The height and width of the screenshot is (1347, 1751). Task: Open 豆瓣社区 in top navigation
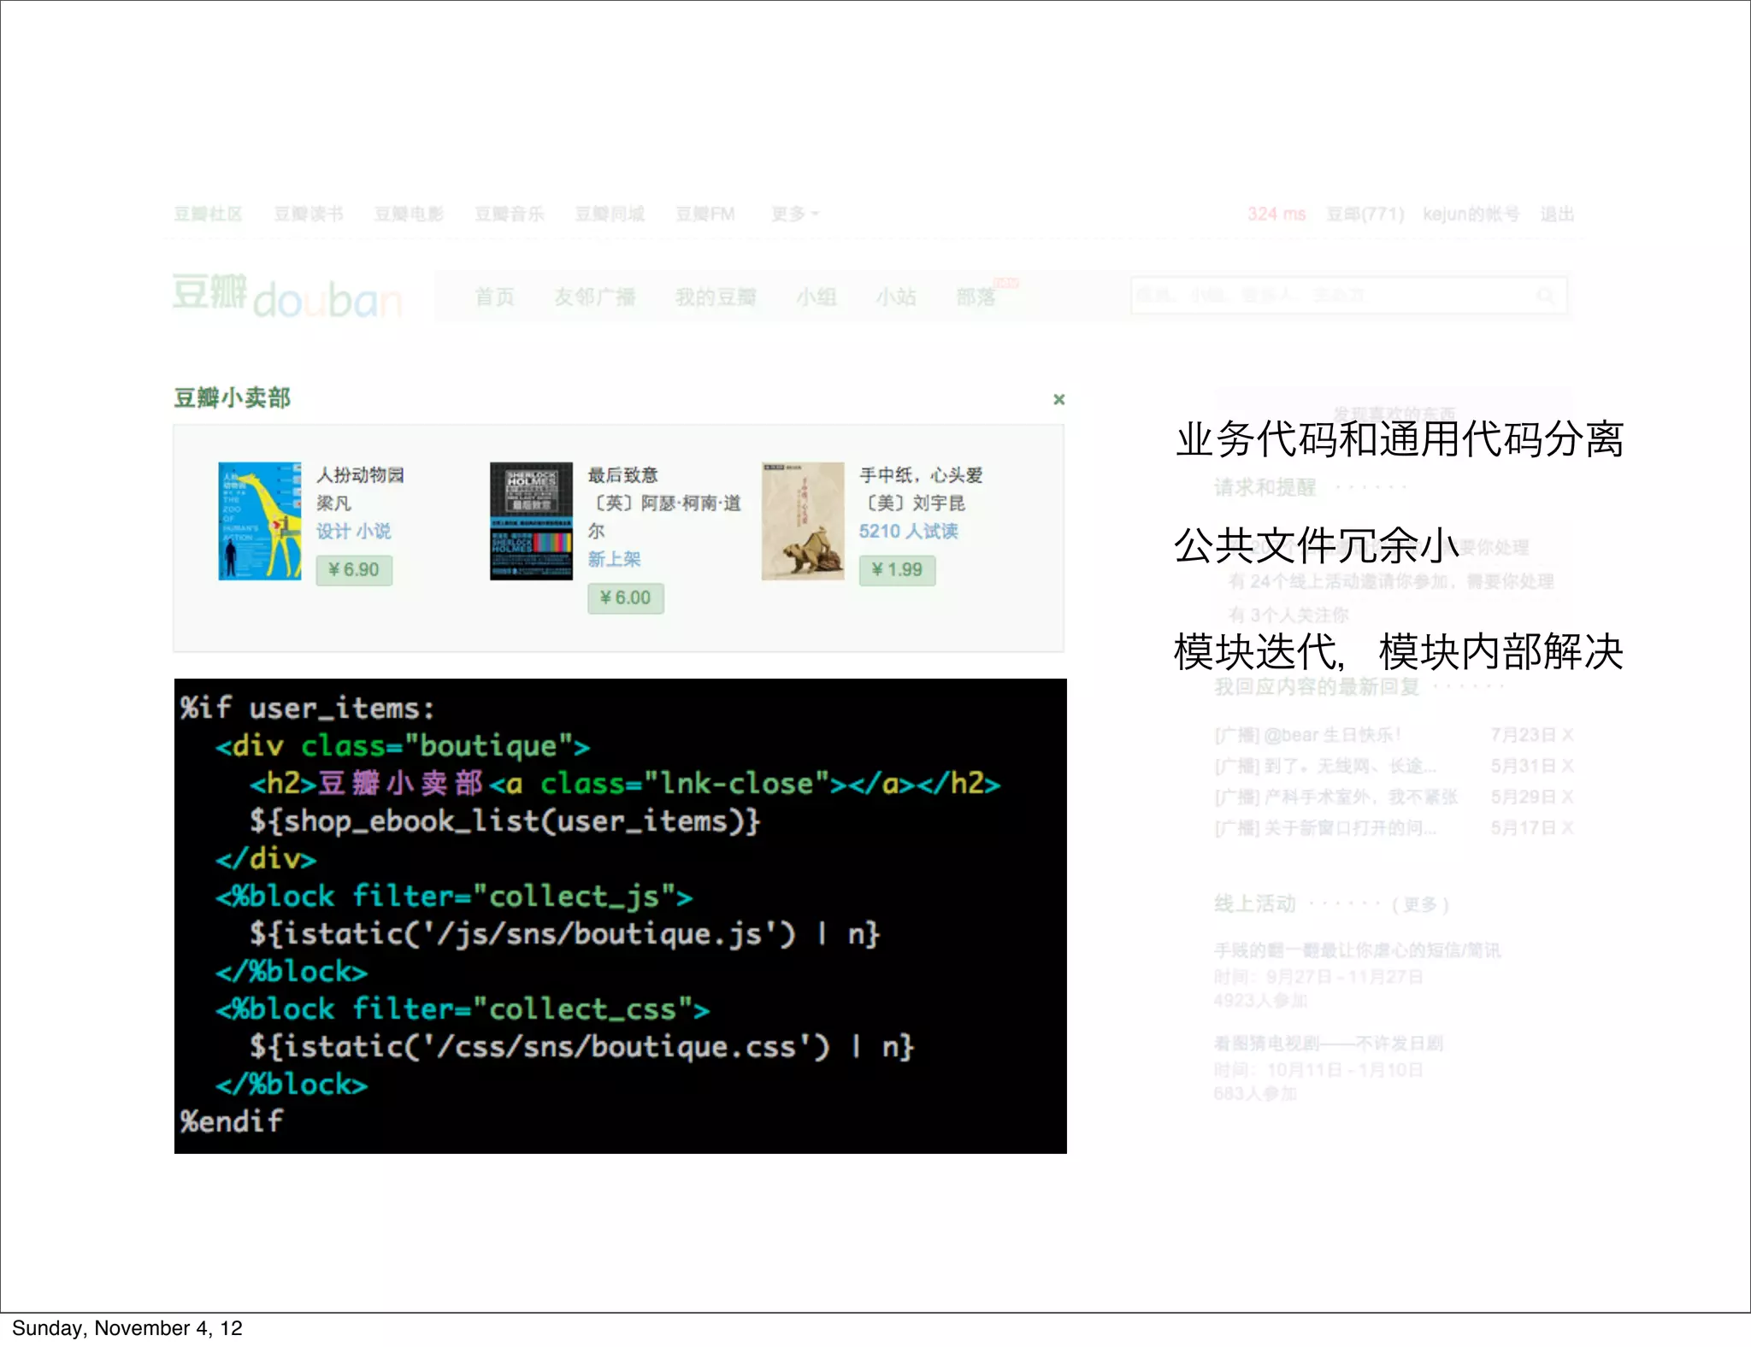[208, 214]
